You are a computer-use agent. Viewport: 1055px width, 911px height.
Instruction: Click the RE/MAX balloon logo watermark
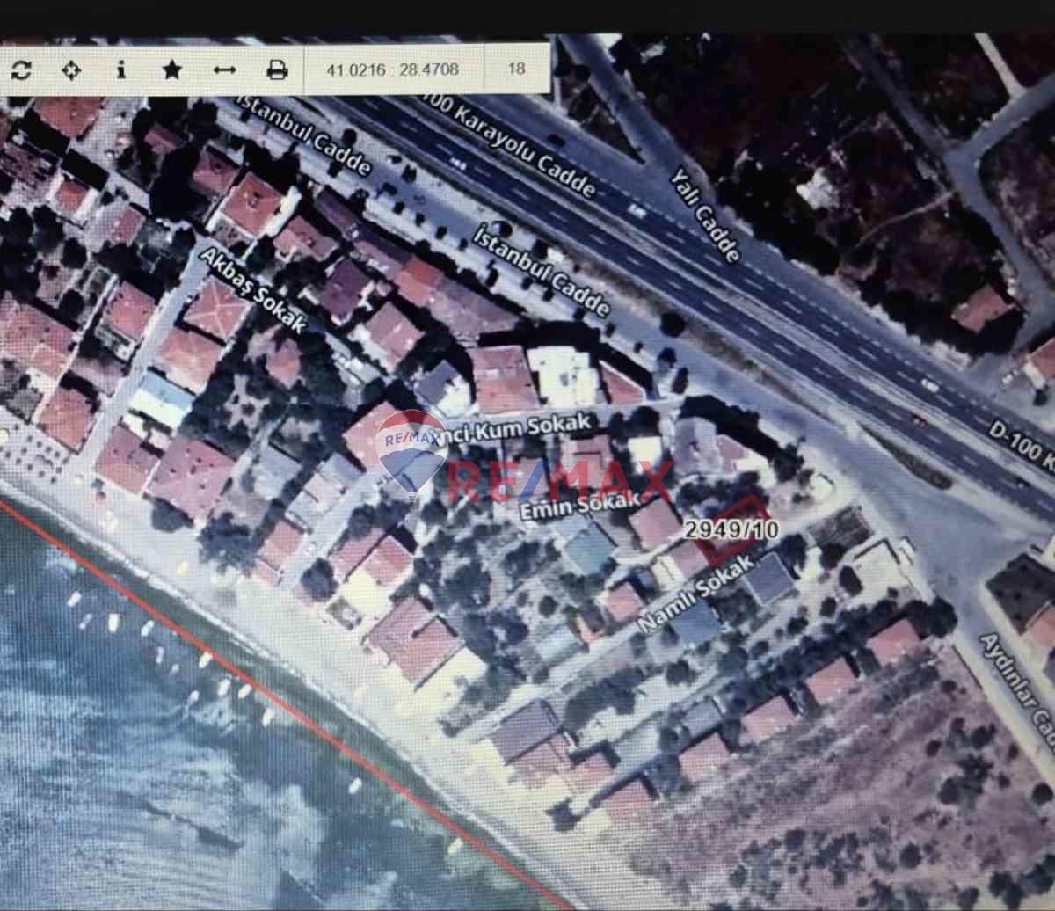[411, 450]
